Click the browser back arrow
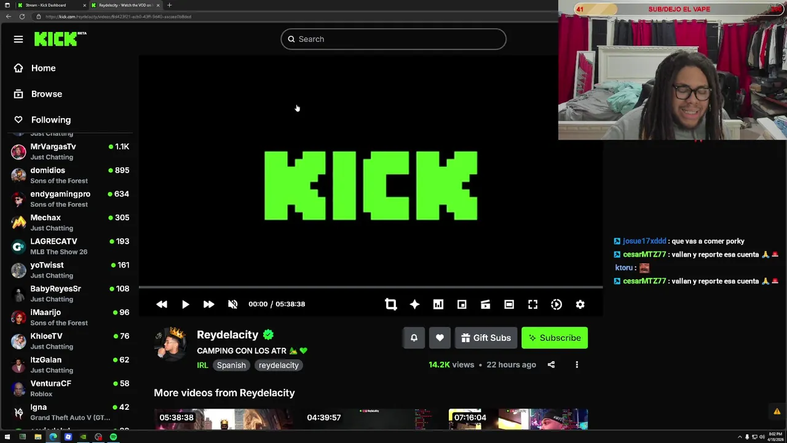The height and width of the screenshot is (443, 787). 8,17
